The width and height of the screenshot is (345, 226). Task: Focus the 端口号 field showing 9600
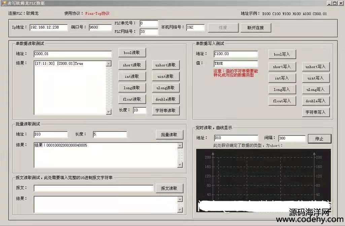pyautogui.click(x=100, y=27)
